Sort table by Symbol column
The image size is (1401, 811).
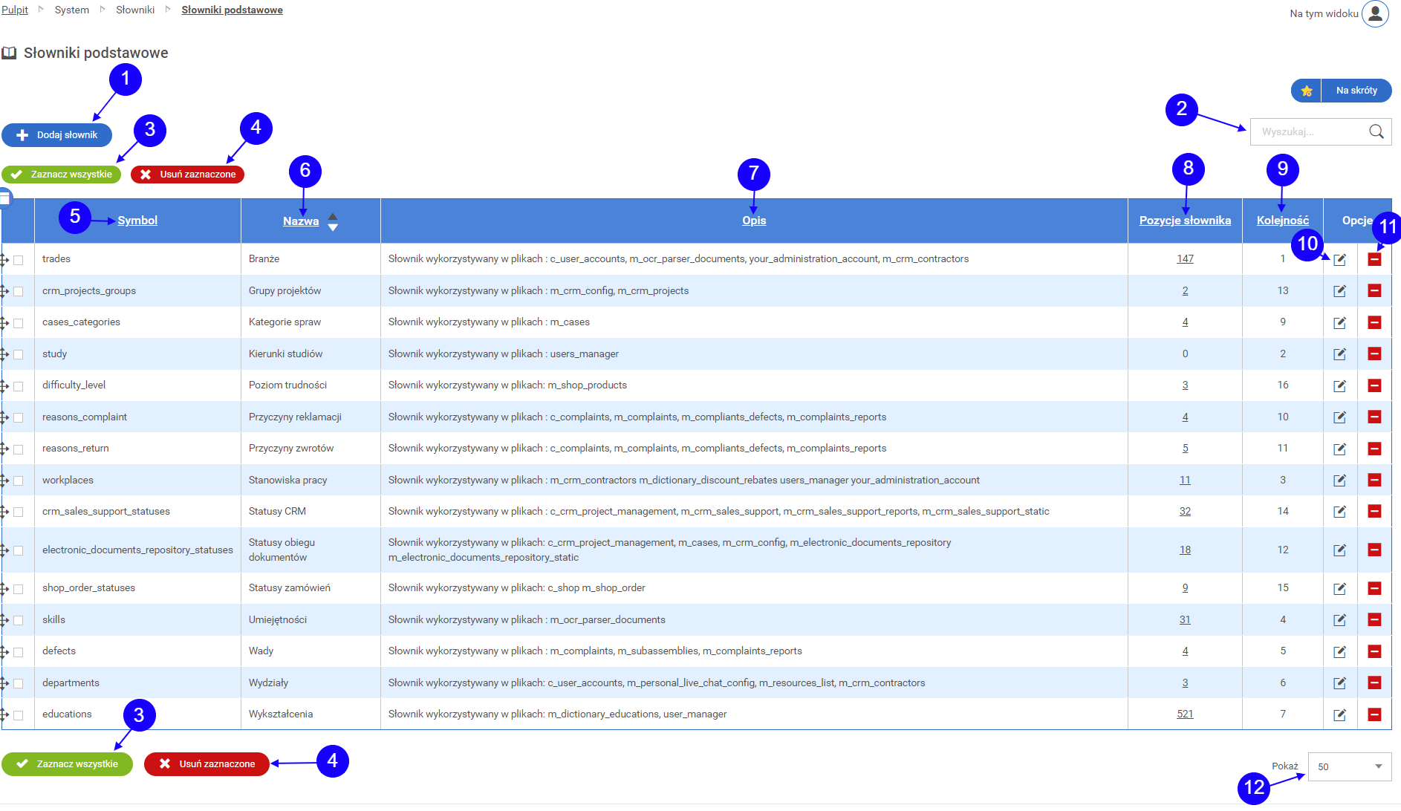(137, 221)
